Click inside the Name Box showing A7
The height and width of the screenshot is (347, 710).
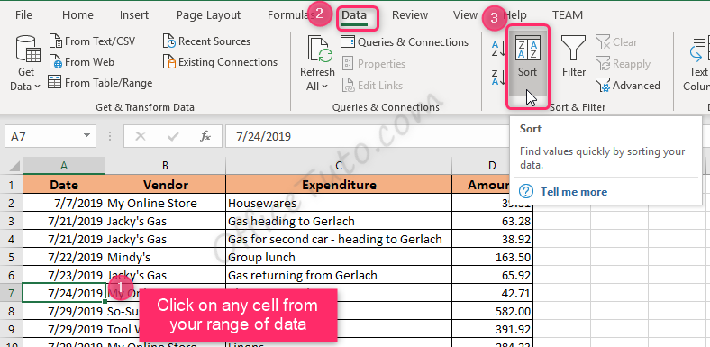[43, 136]
